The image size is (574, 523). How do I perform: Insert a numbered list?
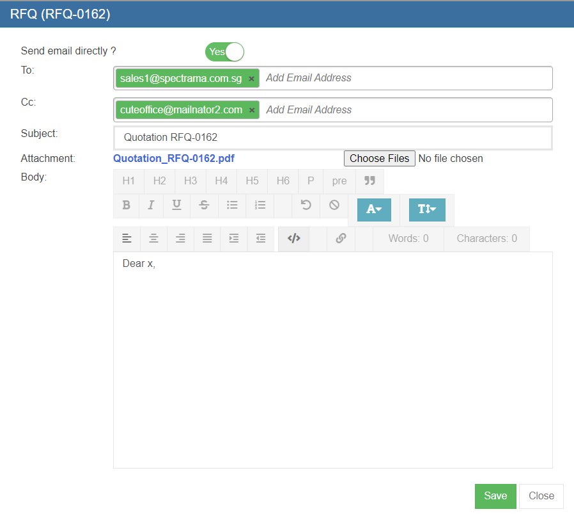(x=260, y=205)
